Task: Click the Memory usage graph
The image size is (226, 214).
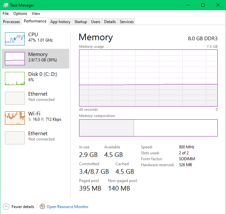Action: [148, 78]
